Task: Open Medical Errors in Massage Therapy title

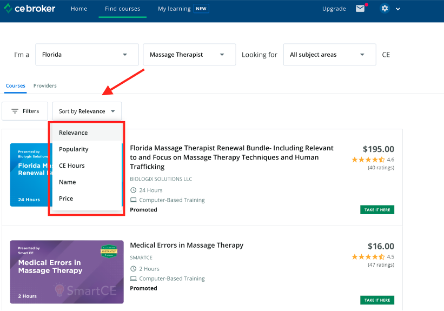Action: tap(187, 245)
